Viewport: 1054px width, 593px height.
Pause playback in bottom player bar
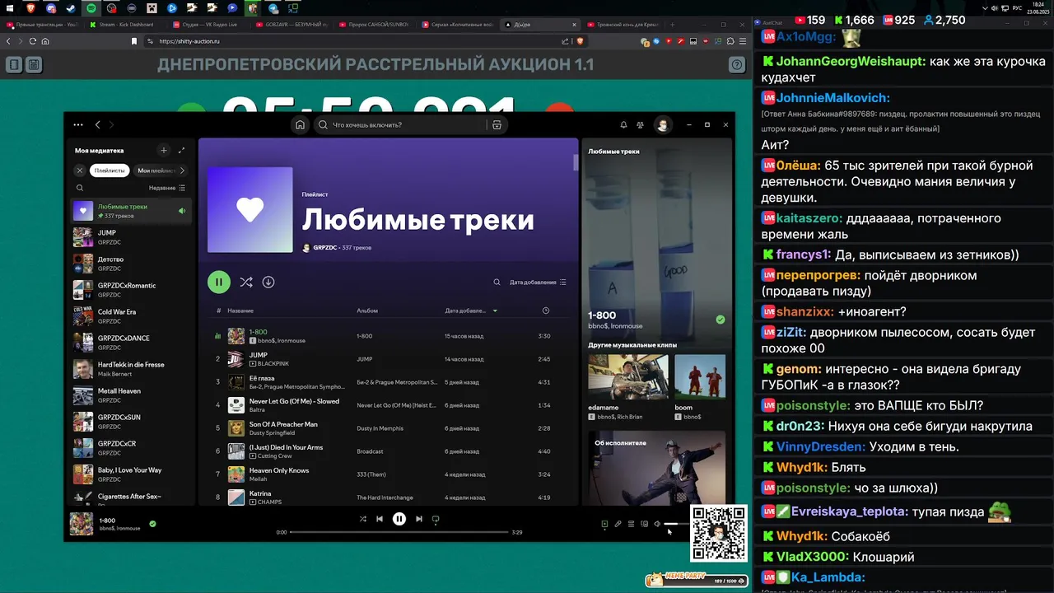[x=399, y=519]
